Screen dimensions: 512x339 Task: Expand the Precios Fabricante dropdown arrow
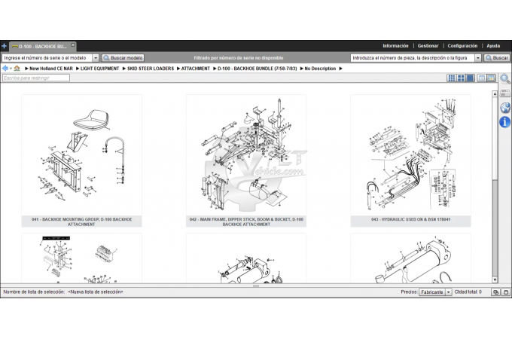point(448,292)
